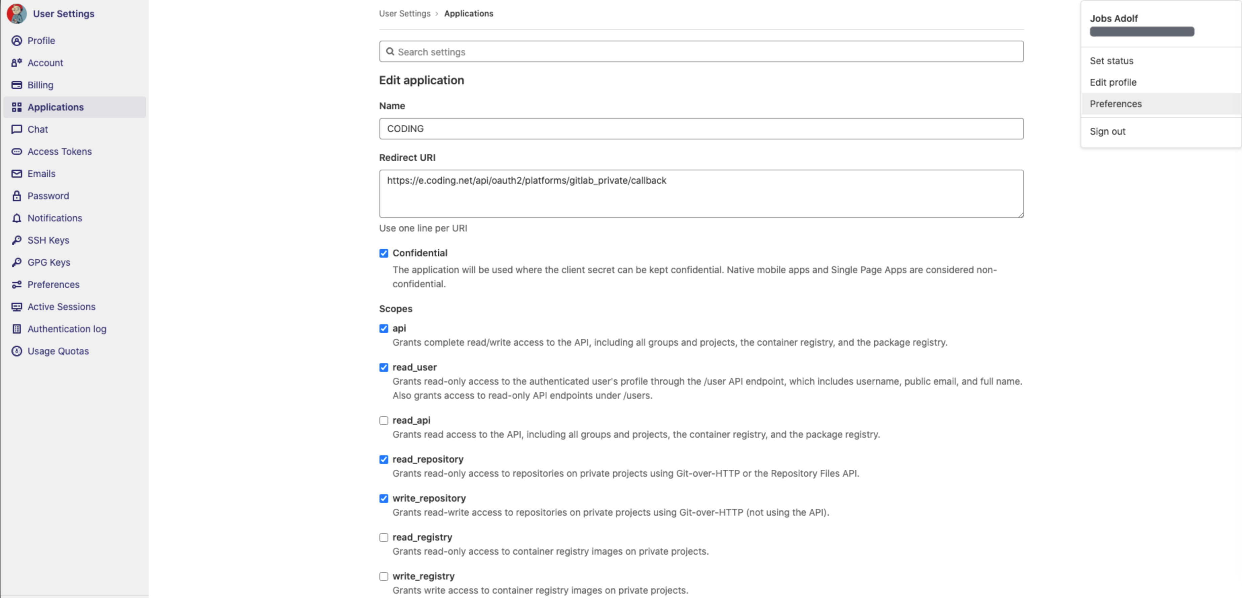Viewport: 1242px width, 598px height.
Task: Click the user avatar in sidebar header
Action: [16, 13]
